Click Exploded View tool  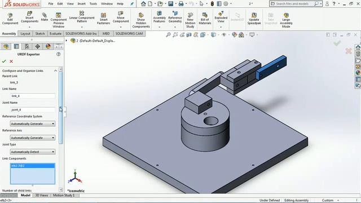pyautogui.click(x=221, y=17)
